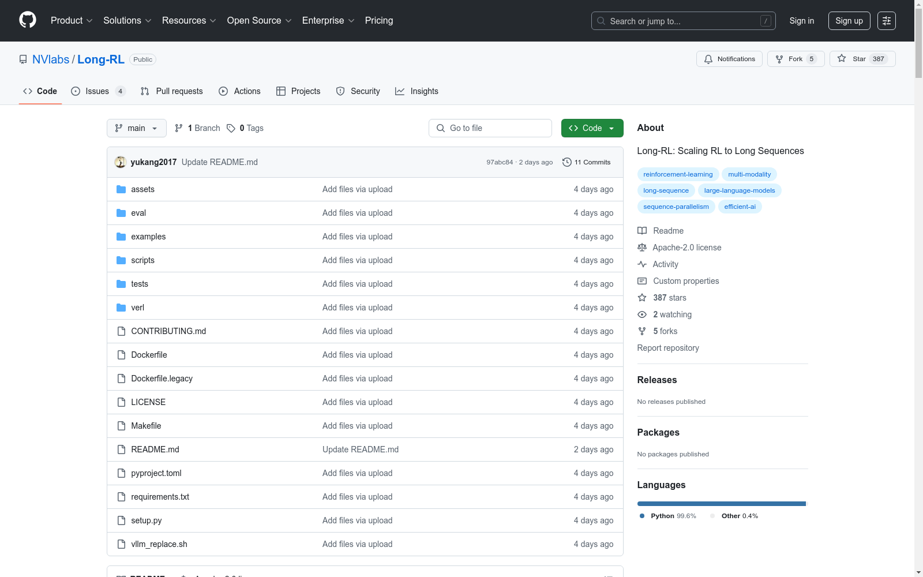Image resolution: width=923 pixels, height=577 pixels.
Task: Open the Security tab
Action: (x=358, y=91)
